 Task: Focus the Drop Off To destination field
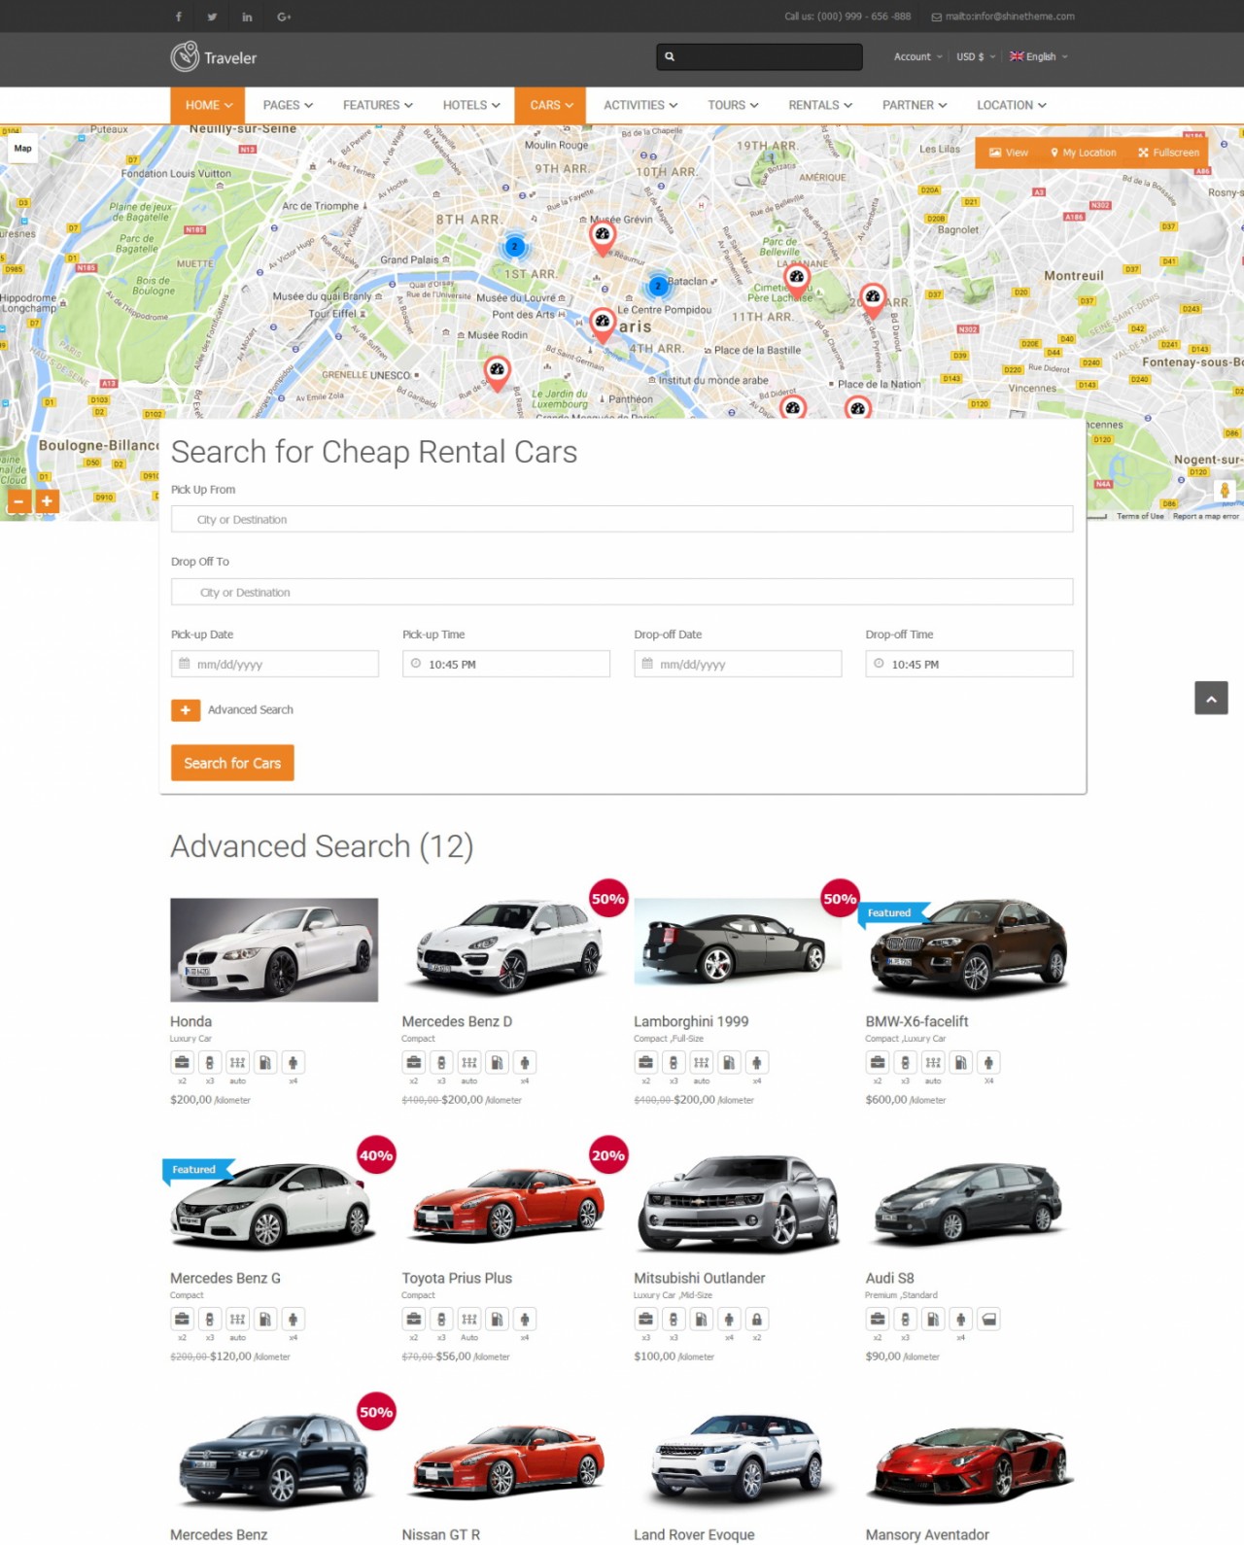coord(622,592)
